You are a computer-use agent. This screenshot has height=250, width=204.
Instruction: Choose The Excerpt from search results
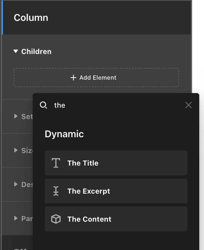(x=116, y=191)
